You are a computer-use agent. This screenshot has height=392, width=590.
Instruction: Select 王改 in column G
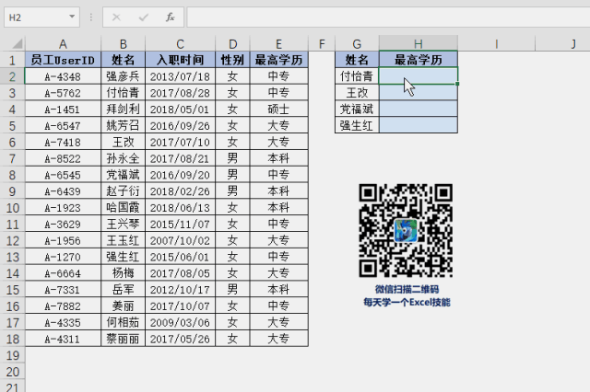pos(357,93)
